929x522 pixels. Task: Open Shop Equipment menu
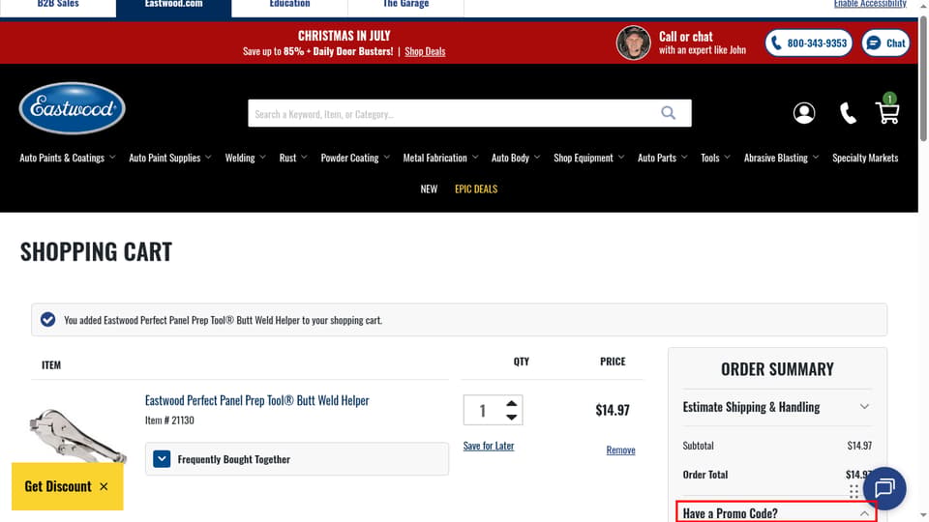[589, 158]
